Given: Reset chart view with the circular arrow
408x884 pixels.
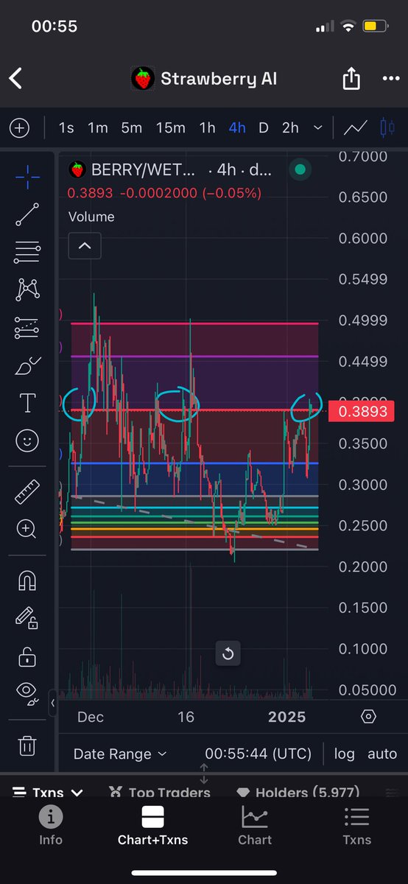Looking at the screenshot, I should [228, 653].
